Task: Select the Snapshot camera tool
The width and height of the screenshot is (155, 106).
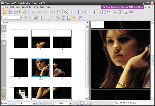Action: point(131,12)
